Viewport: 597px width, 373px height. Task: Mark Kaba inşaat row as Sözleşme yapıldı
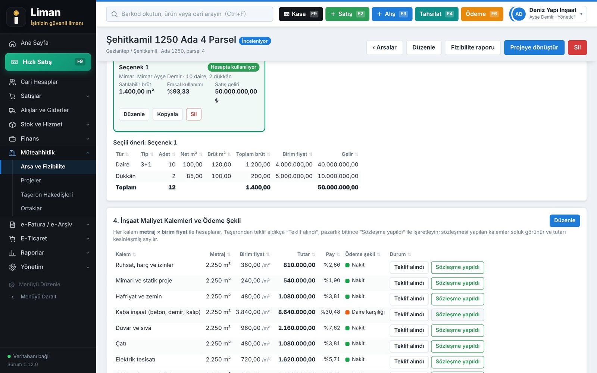click(457, 314)
